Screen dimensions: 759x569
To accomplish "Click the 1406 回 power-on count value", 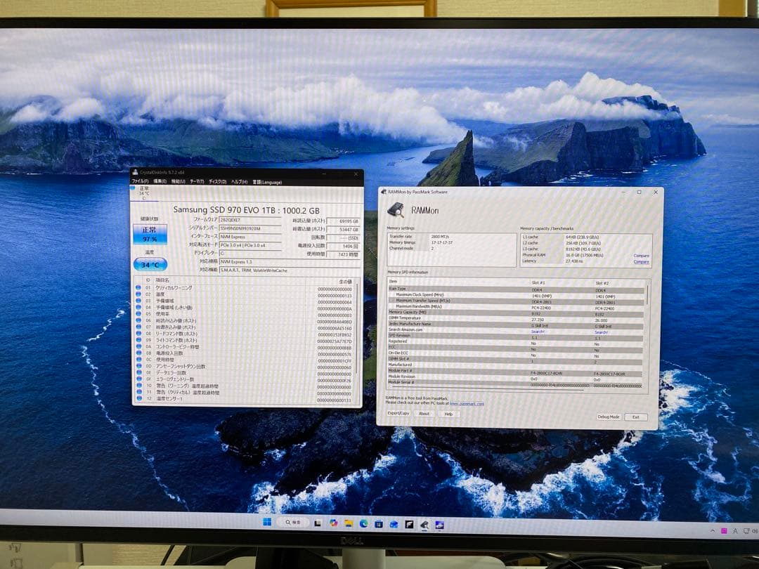I will [x=343, y=247].
